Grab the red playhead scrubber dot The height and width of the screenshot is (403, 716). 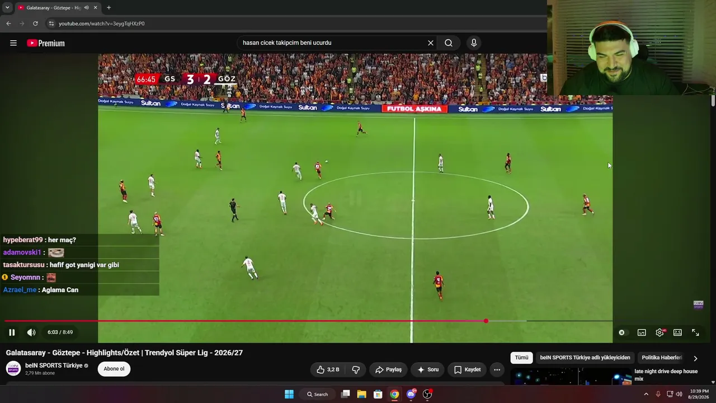(x=486, y=321)
